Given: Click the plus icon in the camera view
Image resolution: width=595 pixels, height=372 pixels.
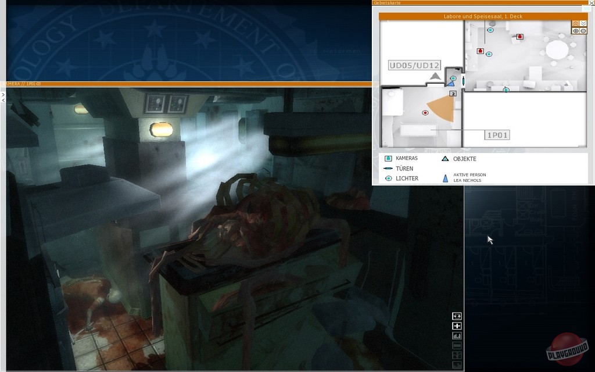Looking at the screenshot, I should click(457, 326).
